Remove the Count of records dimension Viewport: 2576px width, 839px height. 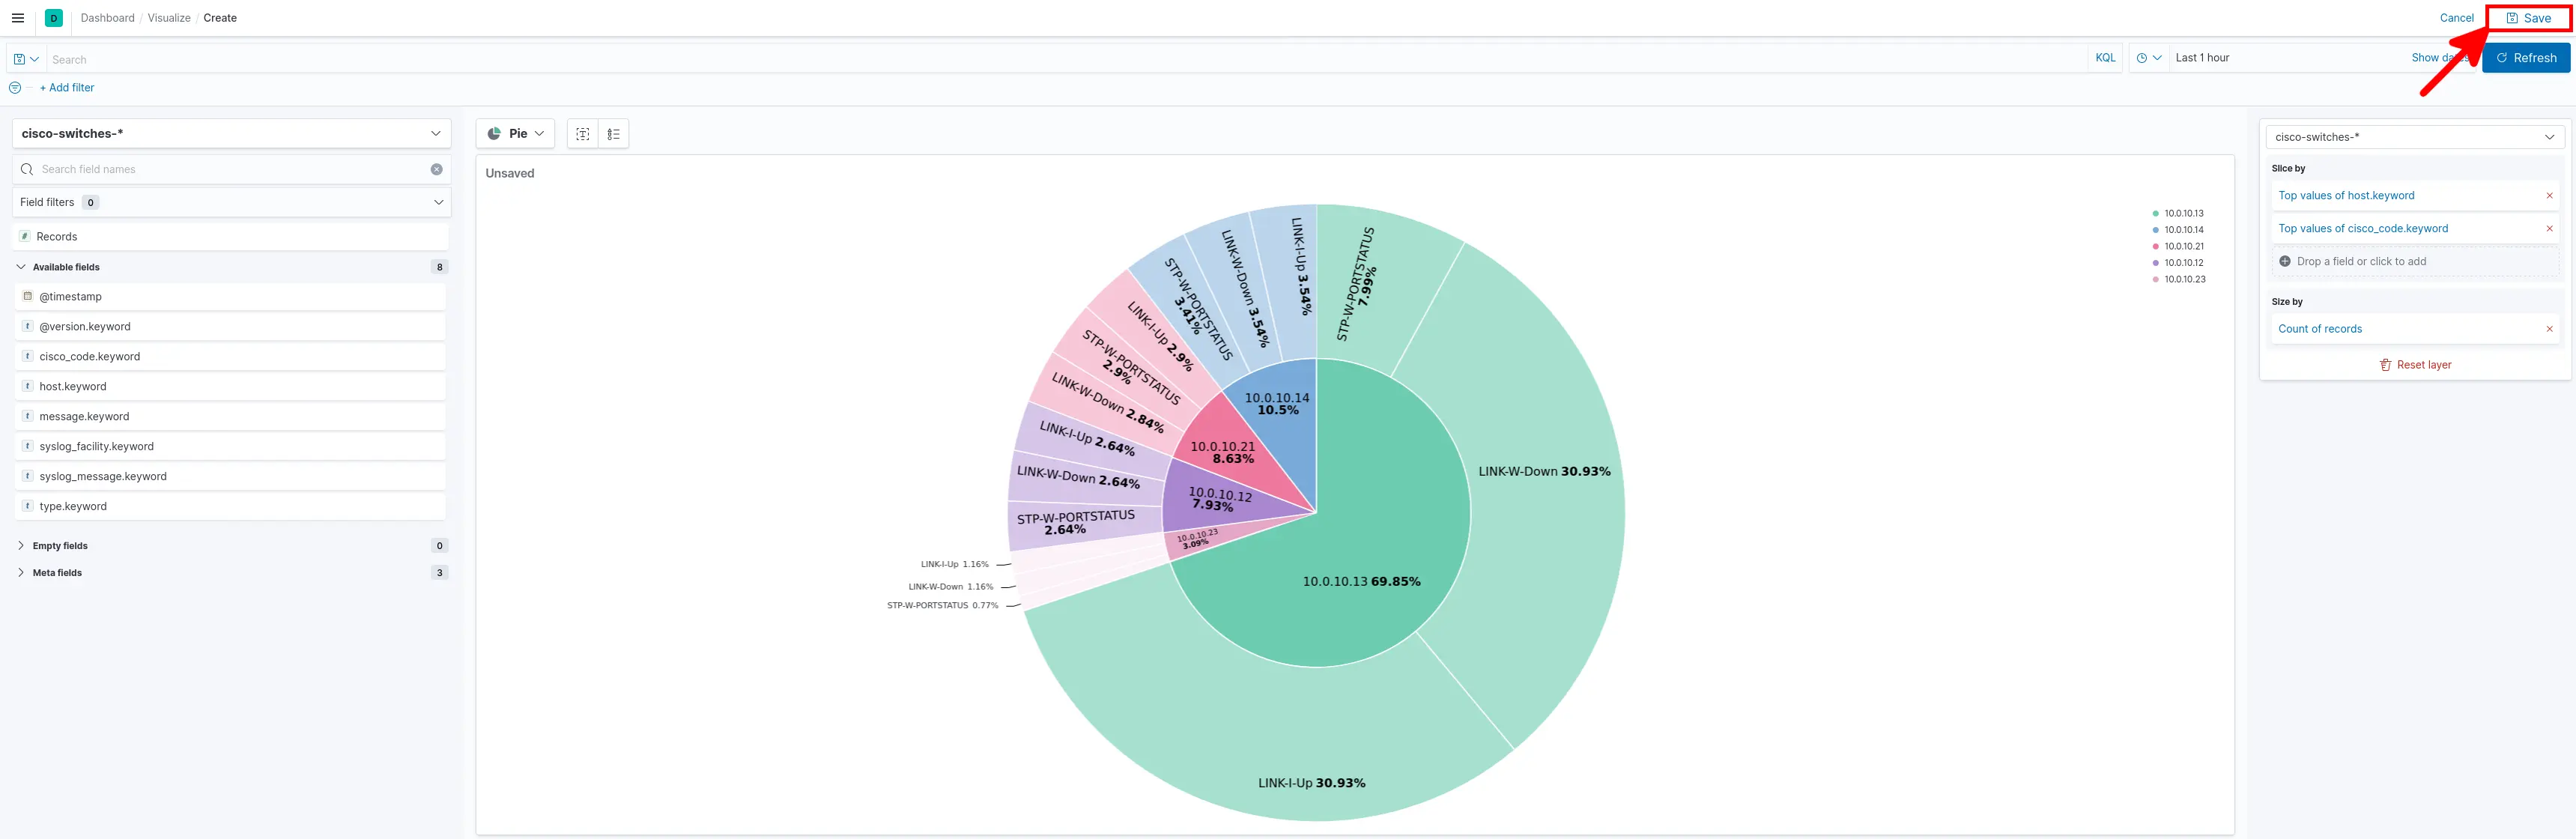click(x=2549, y=329)
